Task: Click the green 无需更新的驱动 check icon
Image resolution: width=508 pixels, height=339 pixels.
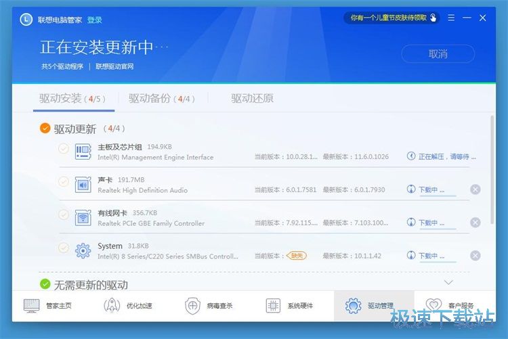Action: [x=45, y=284]
